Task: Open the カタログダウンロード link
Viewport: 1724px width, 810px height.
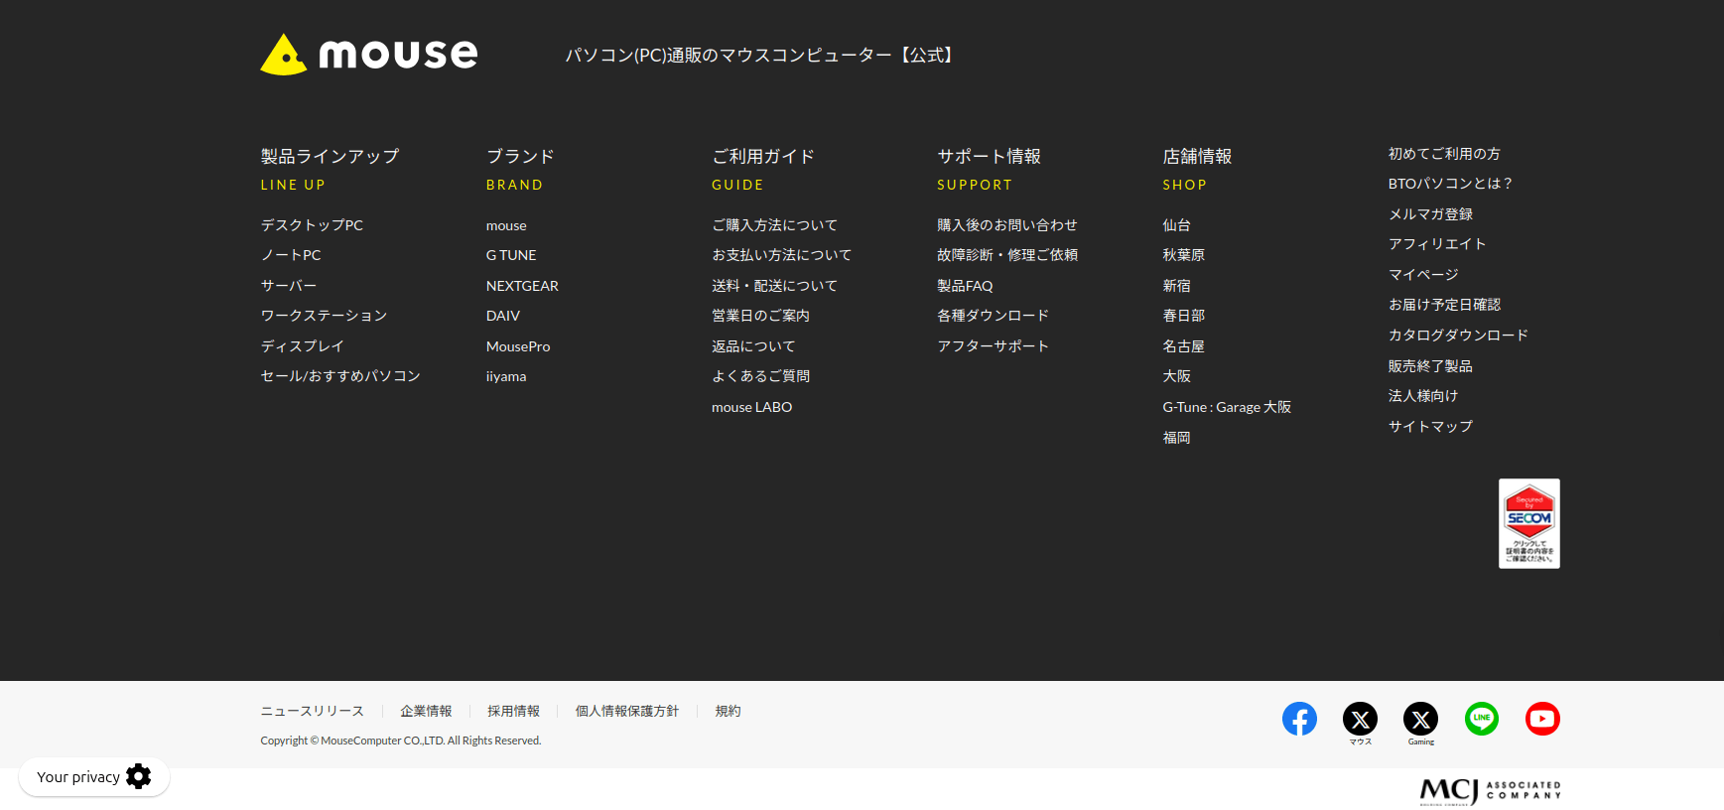Action: (1458, 336)
